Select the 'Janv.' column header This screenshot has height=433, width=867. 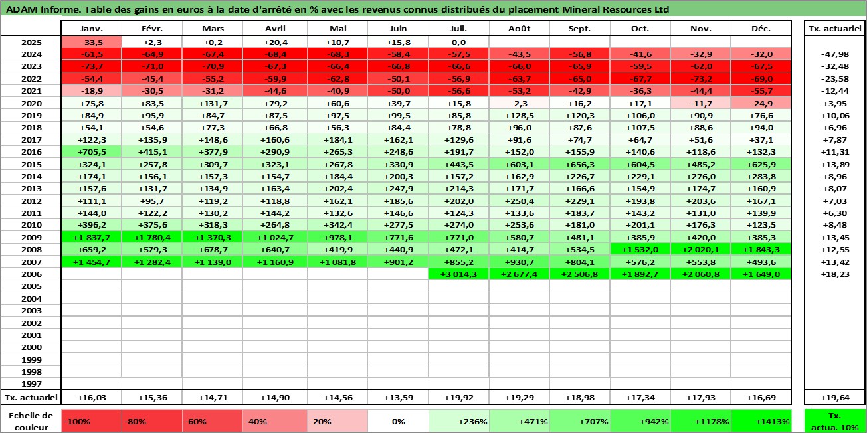point(91,29)
